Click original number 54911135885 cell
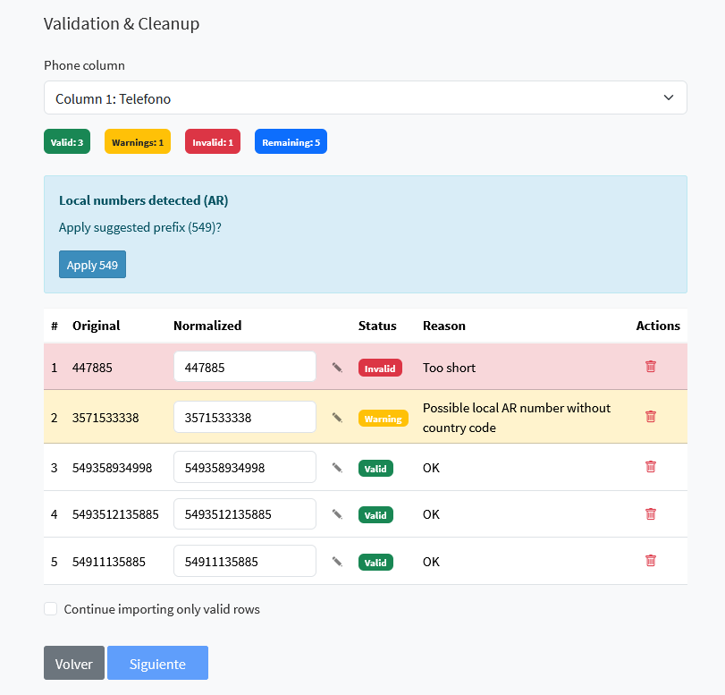The height and width of the screenshot is (695, 725). (x=109, y=562)
